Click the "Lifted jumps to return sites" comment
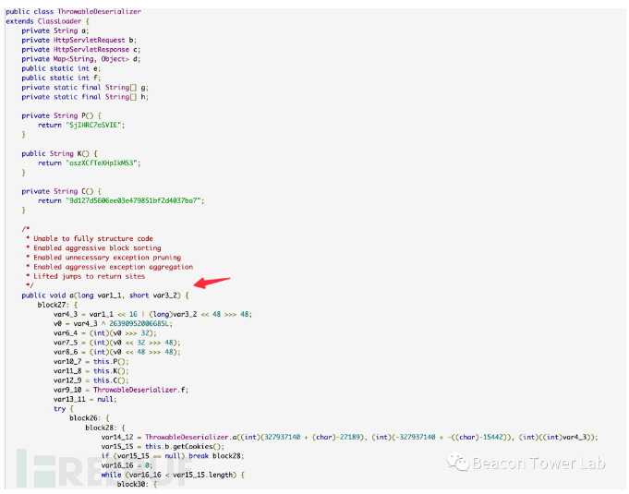The image size is (629, 494). (x=89, y=276)
